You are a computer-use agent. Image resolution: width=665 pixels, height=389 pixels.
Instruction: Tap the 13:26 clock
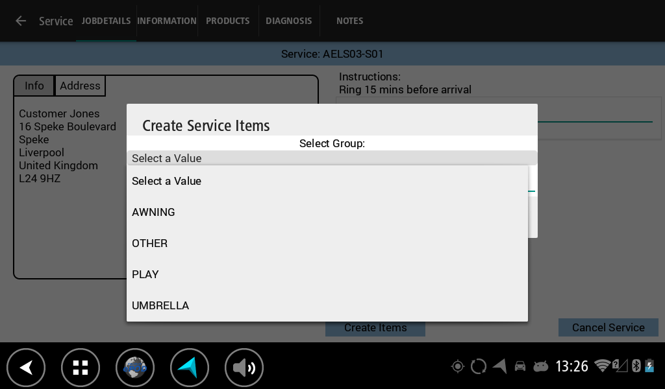click(x=571, y=366)
